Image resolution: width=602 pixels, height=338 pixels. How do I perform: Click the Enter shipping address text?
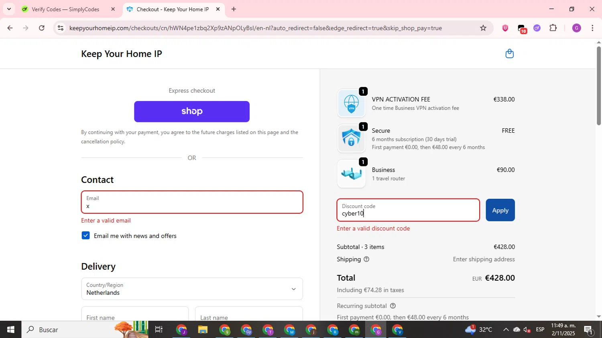[x=484, y=259]
